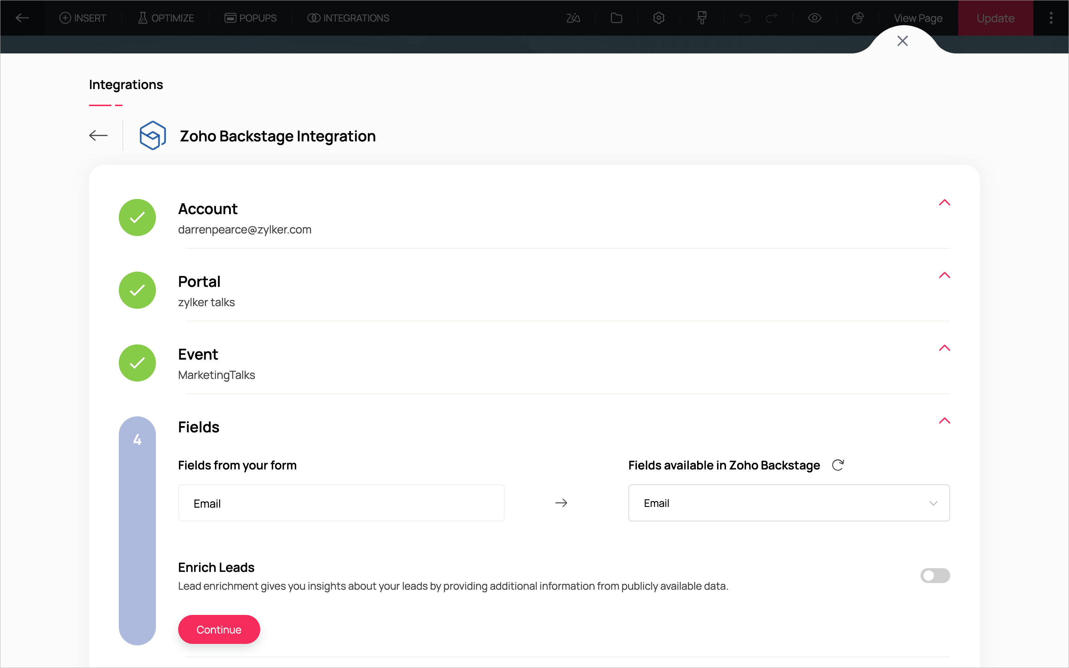Viewport: 1069px width, 668px height.
Task: Click the eye preview icon
Action: click(815, 18)
